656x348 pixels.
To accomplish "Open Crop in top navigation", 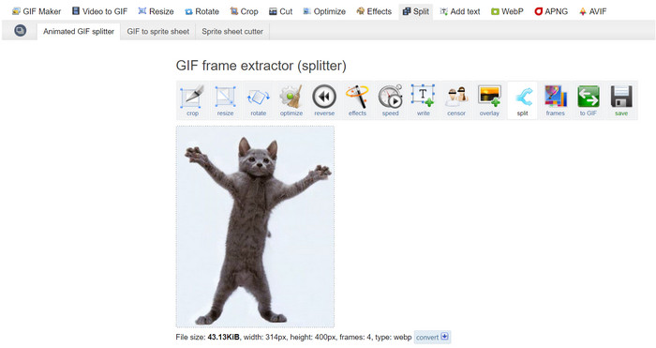I will 244,11.
